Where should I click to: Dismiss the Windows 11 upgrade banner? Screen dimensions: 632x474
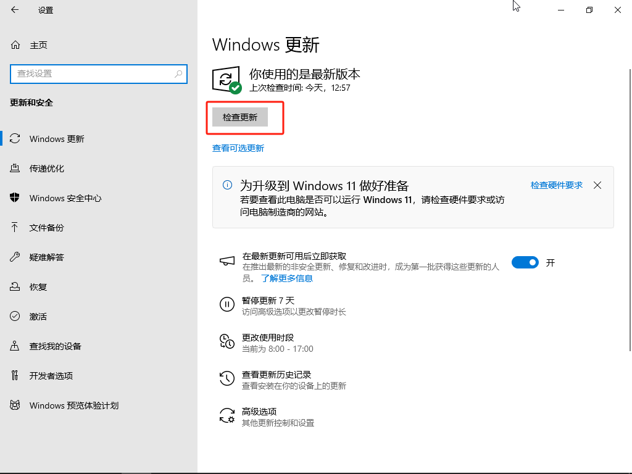click(x=597, y=185)
